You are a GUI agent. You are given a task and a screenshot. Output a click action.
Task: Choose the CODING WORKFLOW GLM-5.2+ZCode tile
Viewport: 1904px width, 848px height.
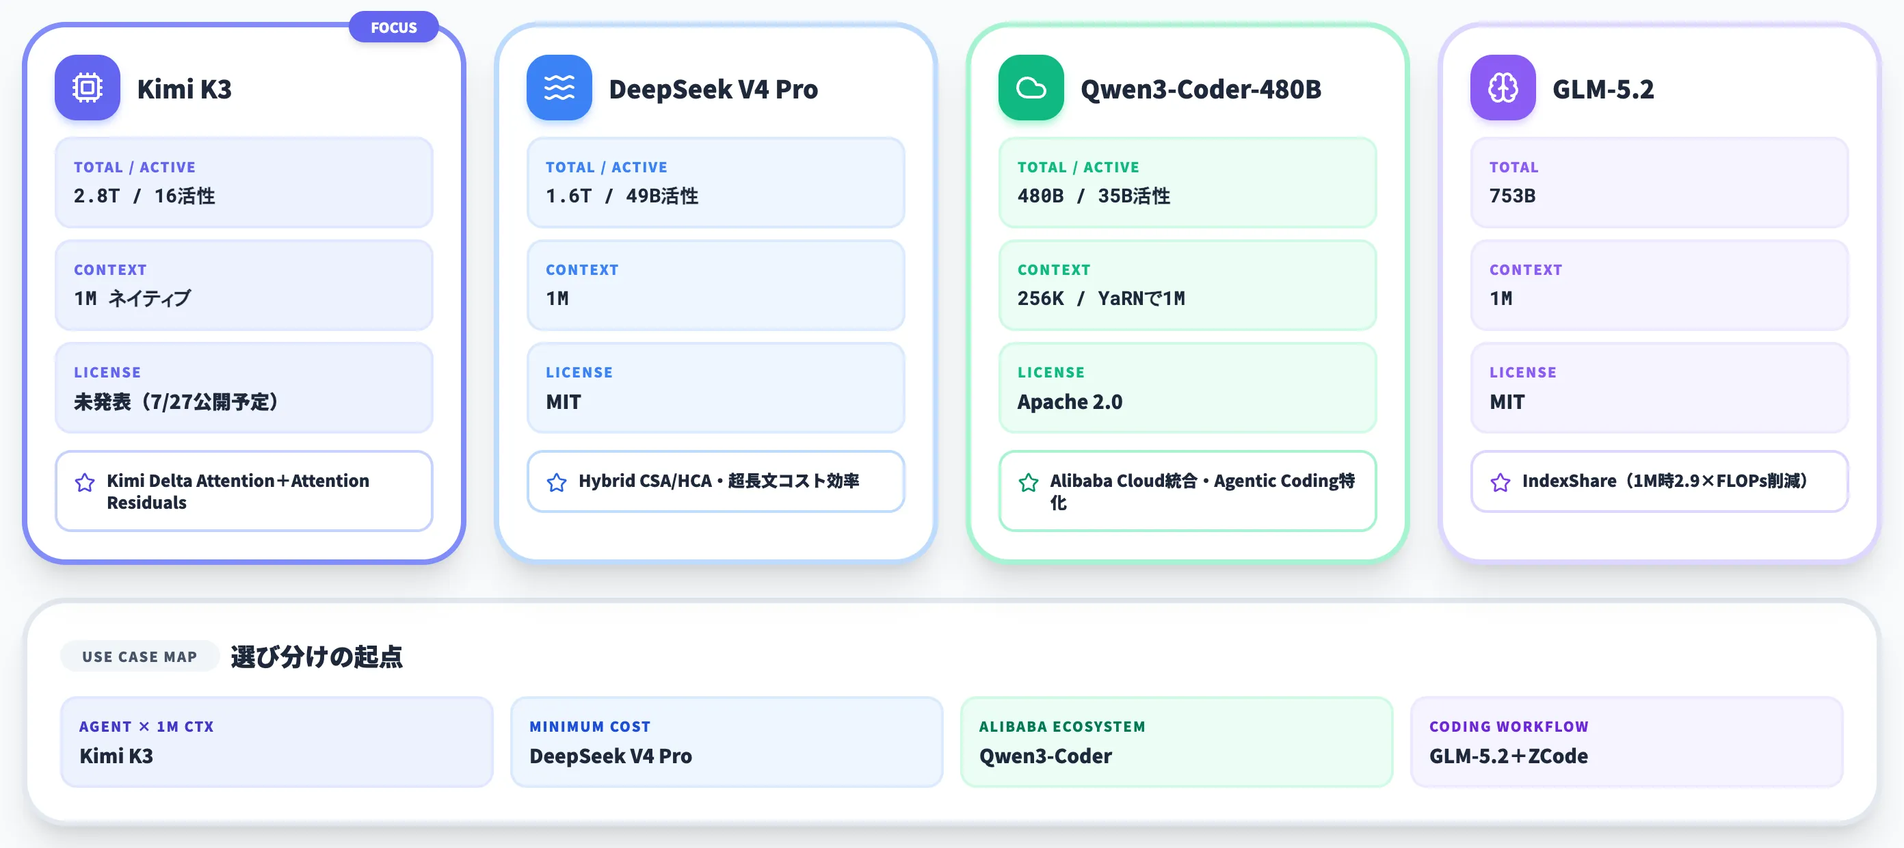point(1627,741)
